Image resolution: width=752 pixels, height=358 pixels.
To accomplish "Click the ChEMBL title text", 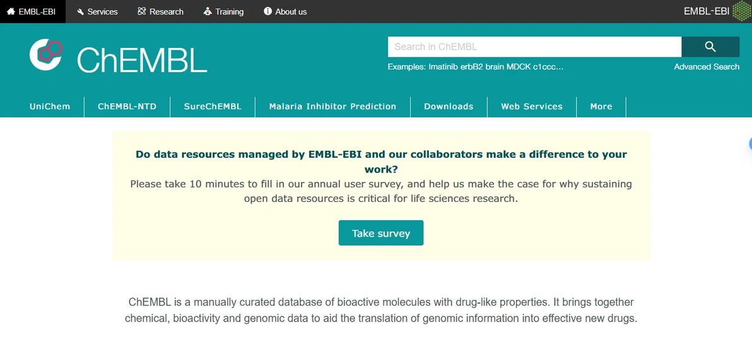I will click(142, 60).
